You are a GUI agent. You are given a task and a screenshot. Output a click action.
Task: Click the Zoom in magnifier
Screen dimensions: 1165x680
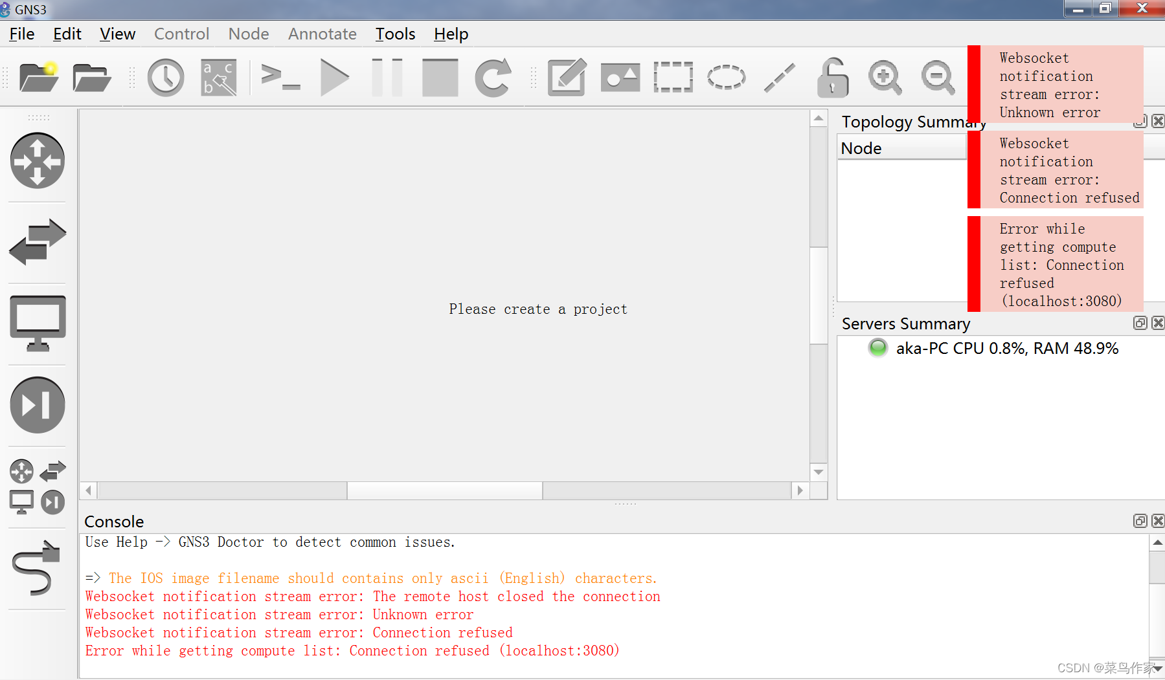[x=885, y=78]
